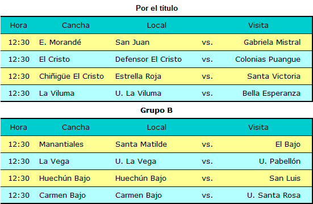Click the Visita header in the Grupo B table
The height and width of the screenshot is (204, 313).
click(258, 127)
